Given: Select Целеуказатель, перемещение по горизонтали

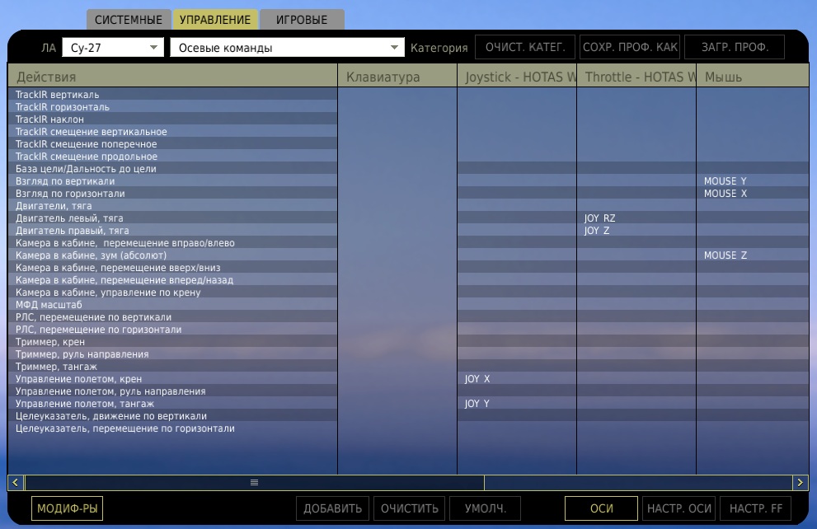Looking at the screenshot, I should point(172,428).
